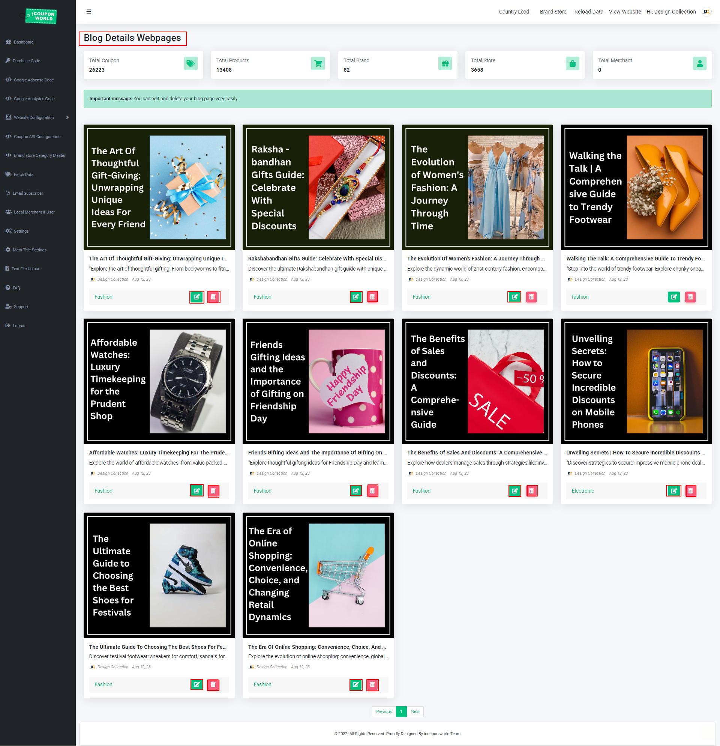This screenshot has height=746, width=720.
Task: Click the View Website link
Action: [624, 11]
